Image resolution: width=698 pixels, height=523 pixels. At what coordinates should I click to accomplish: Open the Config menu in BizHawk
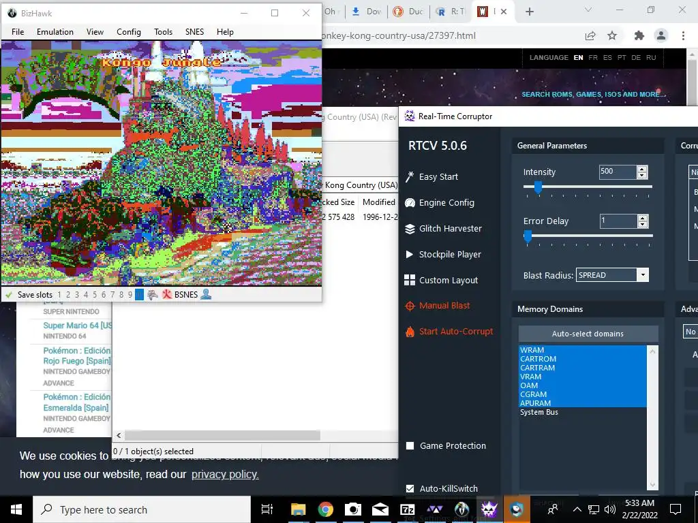tap(129, 32)
